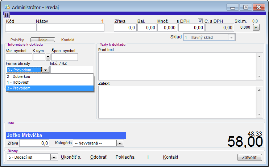Screen dimensions: 269x167
Task: Toggle the C. s DPH checkbox
Action: [x=200, y=21]
